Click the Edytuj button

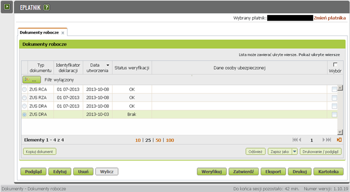[x=60, y=172]
